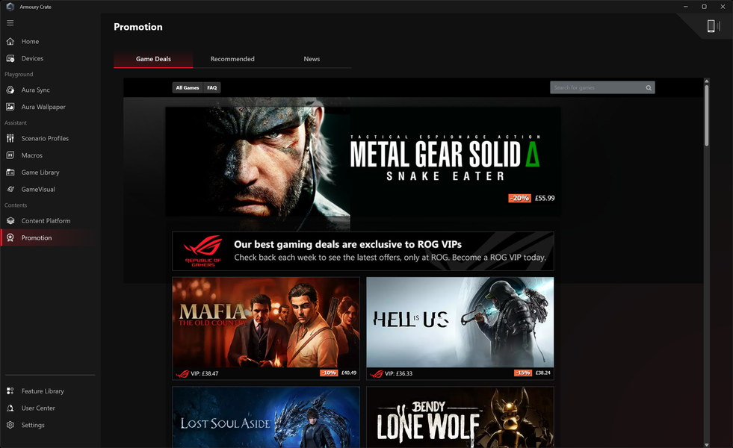Viewport: 733px width, 448px height.
Task: Click the Republic of Gamers banner logo
Action: [x=203, y=251]
